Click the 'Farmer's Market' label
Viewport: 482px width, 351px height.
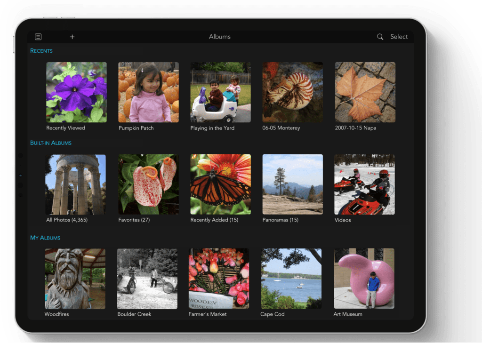tap(208, 314)
